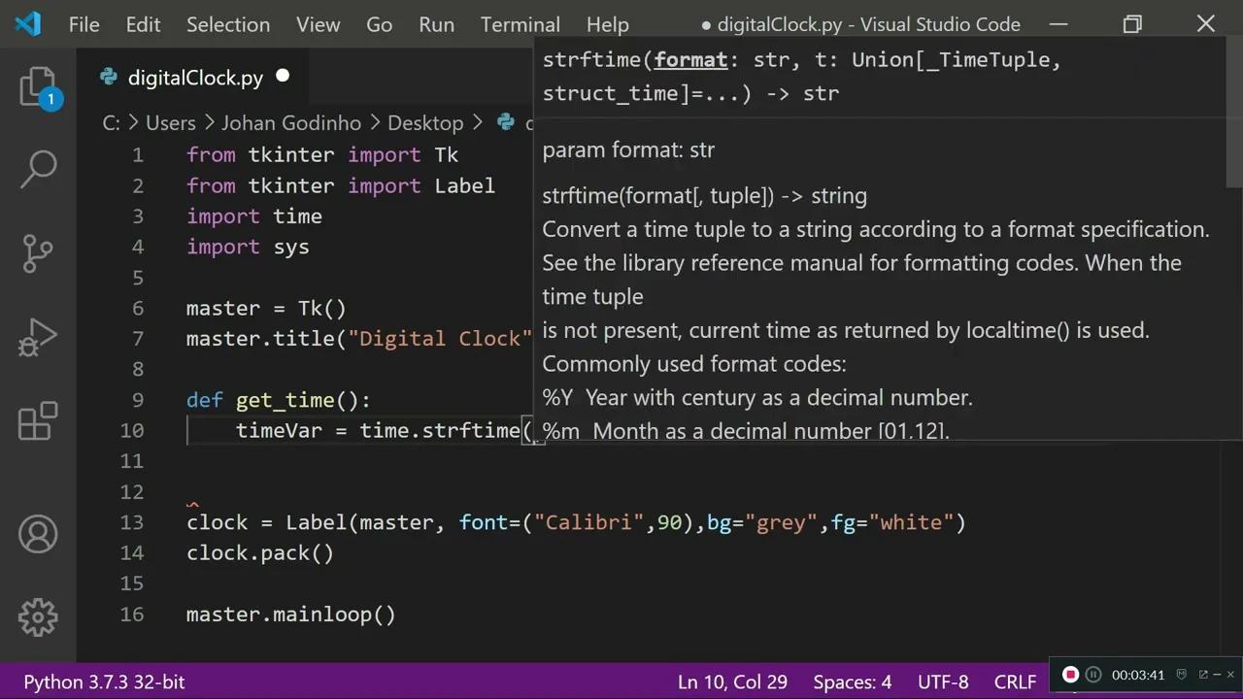The height and width of the screenshot is (699, 1243).
Task: Change indentation via Spaces: 4
Action: (x=853, y=682)
